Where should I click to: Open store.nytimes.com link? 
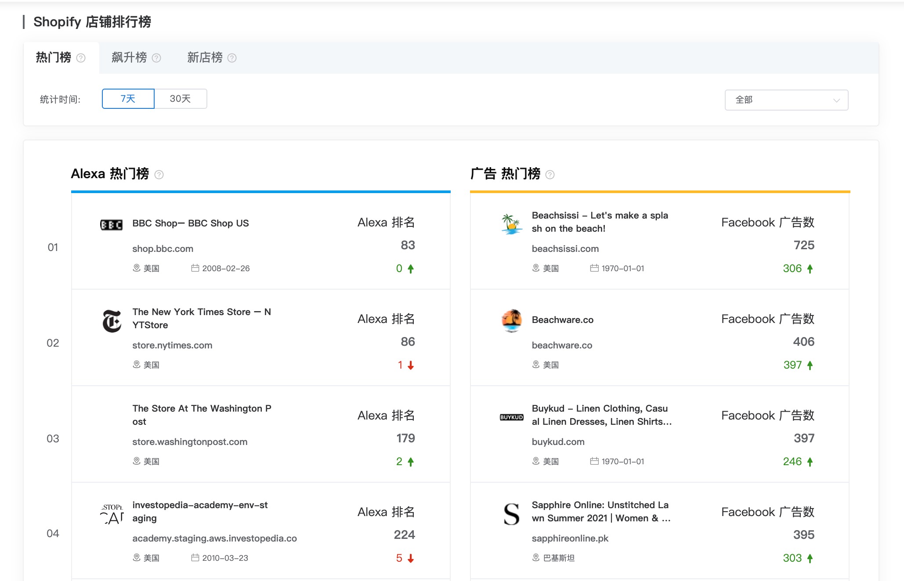point(172,345)
